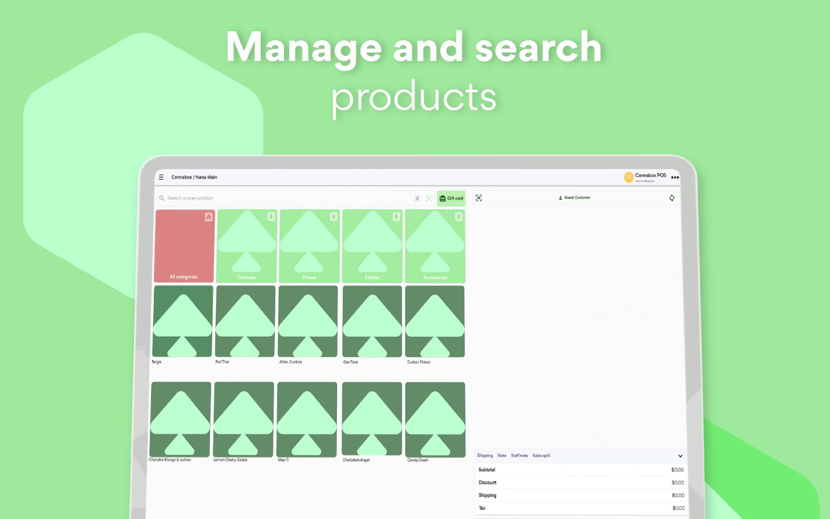Open the Accessories category

(435, 246)
